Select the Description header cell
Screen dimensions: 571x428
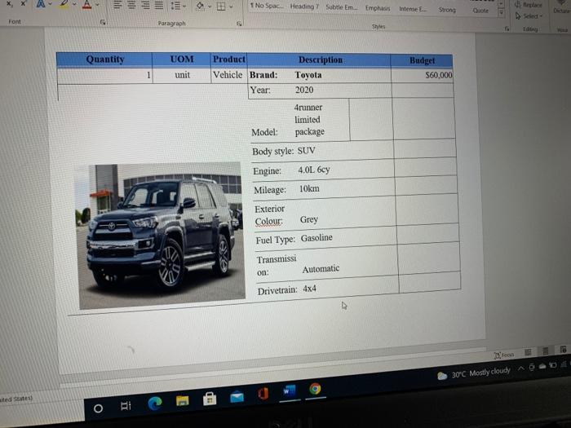click(320, 60)
